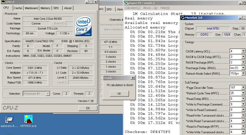
Task: Click the Intel Core 2 Duo logo
Action: (x=83, y=26)
